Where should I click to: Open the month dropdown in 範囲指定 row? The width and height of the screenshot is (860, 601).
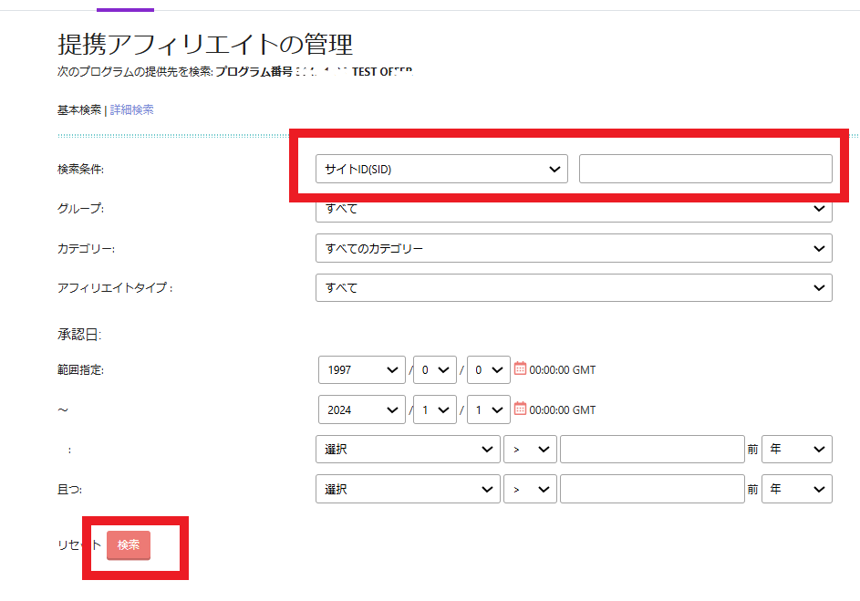[434, 370]
